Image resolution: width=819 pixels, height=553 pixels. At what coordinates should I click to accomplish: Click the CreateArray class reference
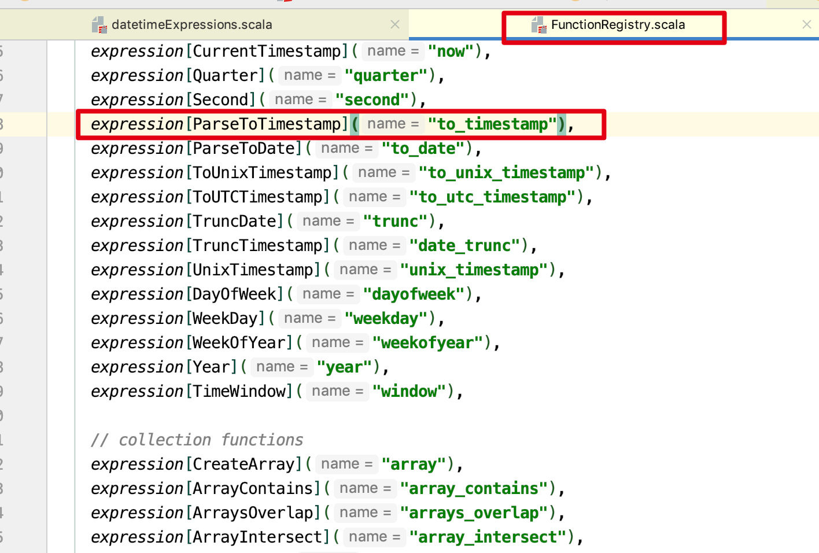pos(244,464)
